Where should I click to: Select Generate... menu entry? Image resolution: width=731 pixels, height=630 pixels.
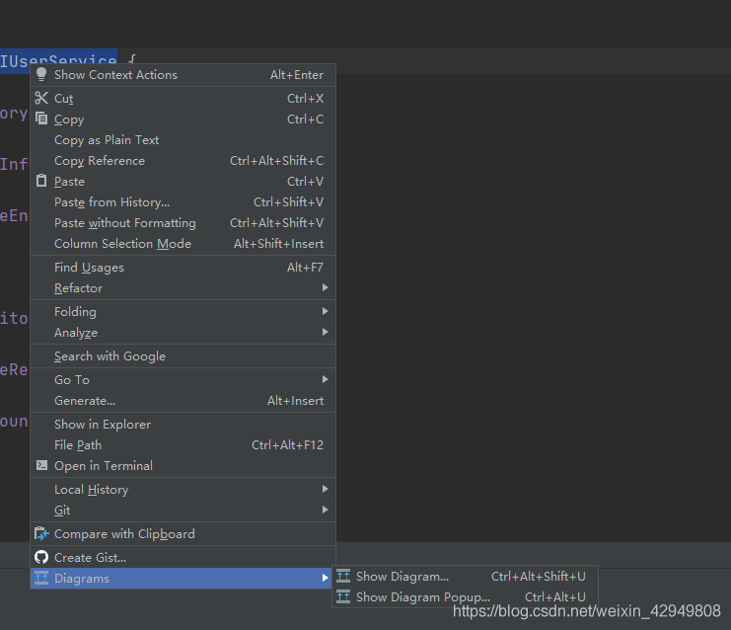point(183,400)
